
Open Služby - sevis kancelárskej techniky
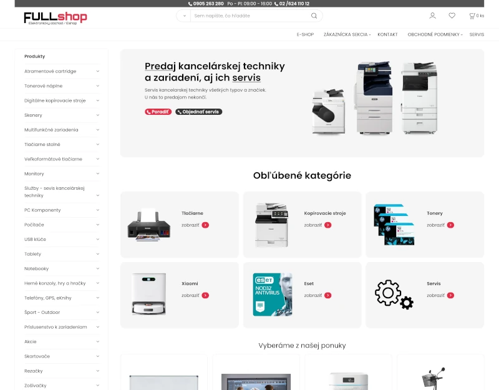54,192
